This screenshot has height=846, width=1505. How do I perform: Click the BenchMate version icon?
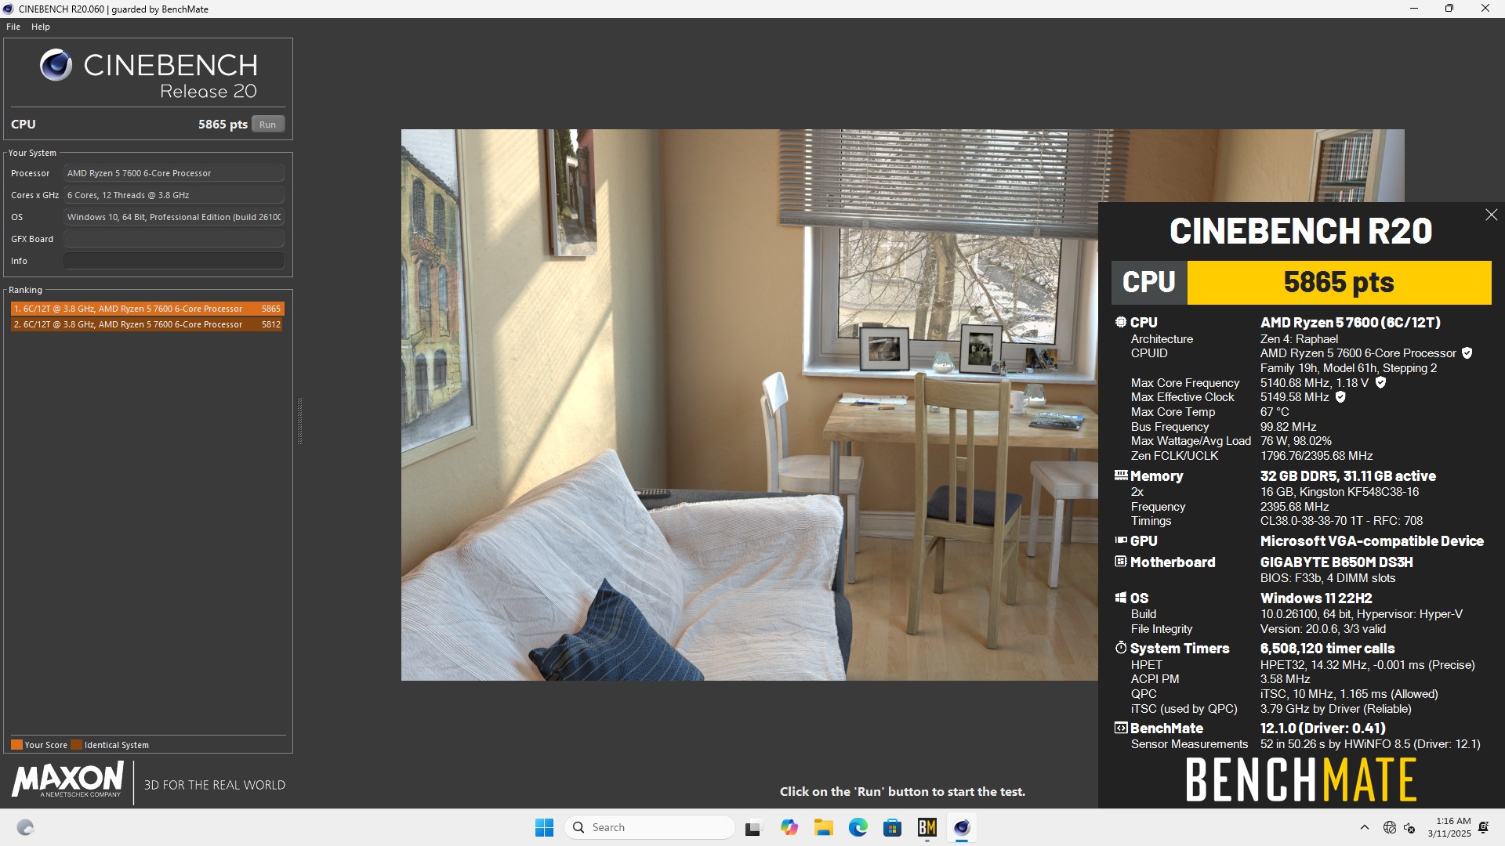(1121, 728)
